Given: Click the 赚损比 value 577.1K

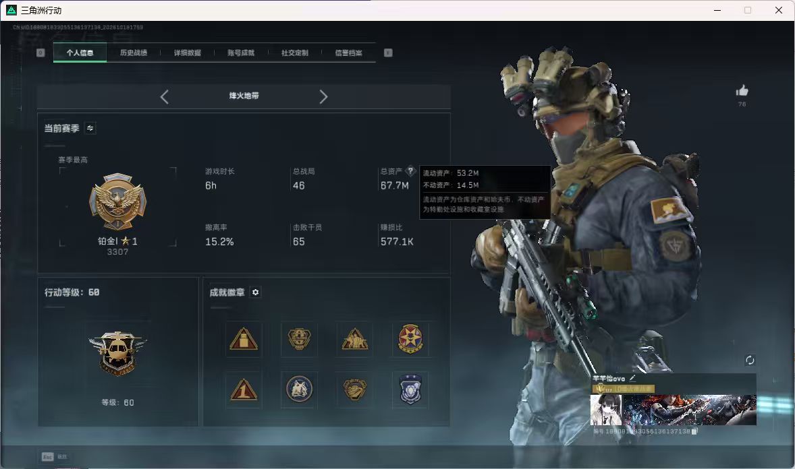Looking at the screenshot, I should click(397, 242).
